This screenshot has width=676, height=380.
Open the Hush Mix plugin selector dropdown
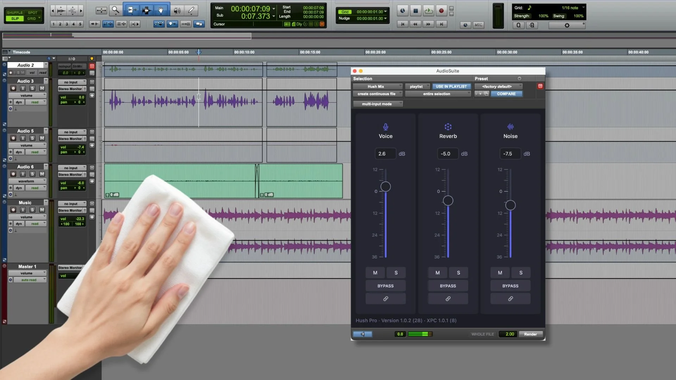pos(377,87)
